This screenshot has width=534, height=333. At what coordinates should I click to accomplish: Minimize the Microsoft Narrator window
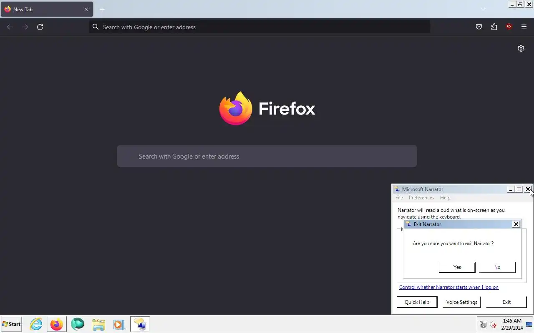511,189
